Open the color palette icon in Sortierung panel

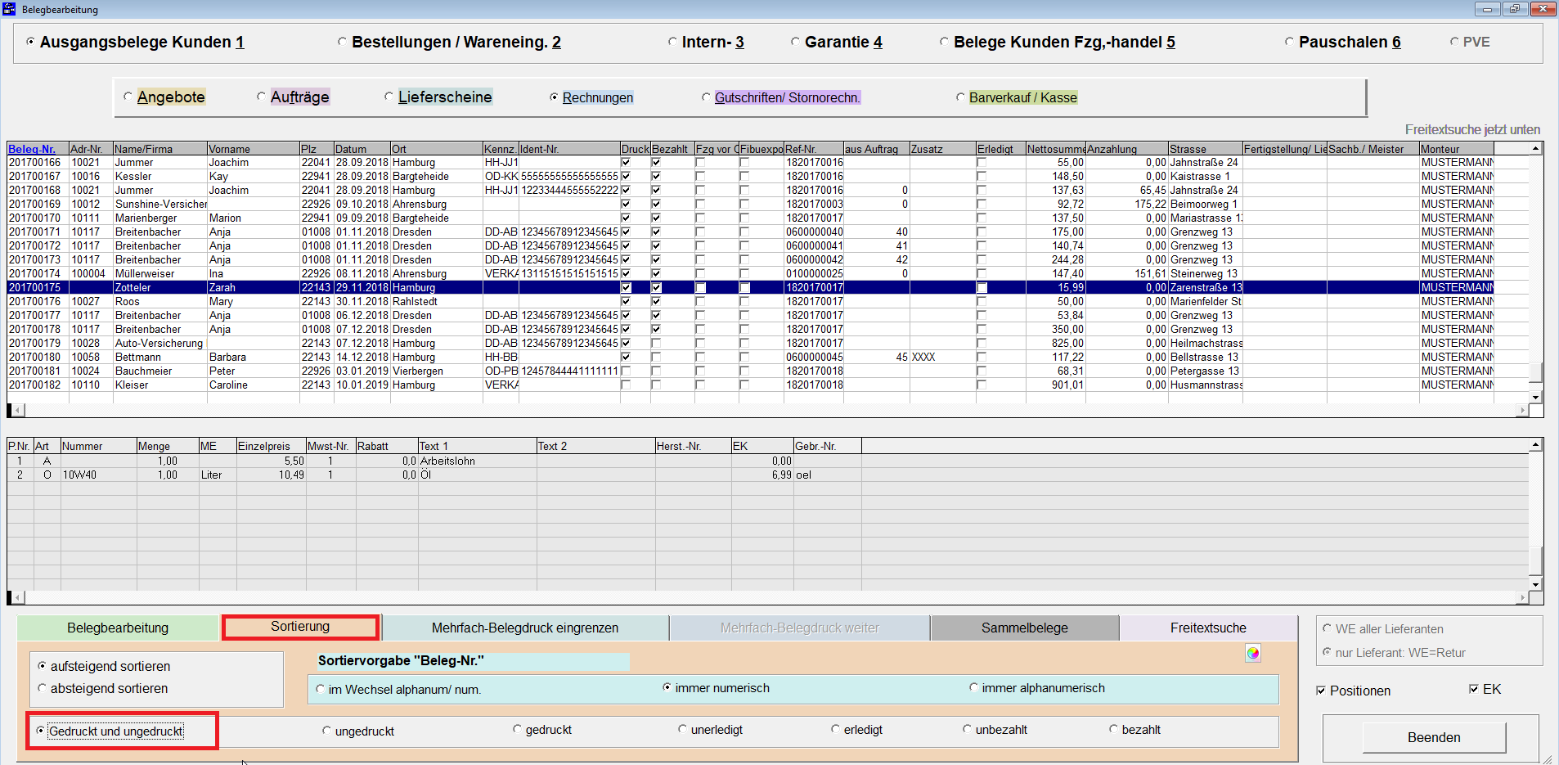1252,653
